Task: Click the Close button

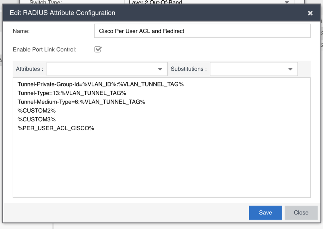Action: tap(301, 213)
